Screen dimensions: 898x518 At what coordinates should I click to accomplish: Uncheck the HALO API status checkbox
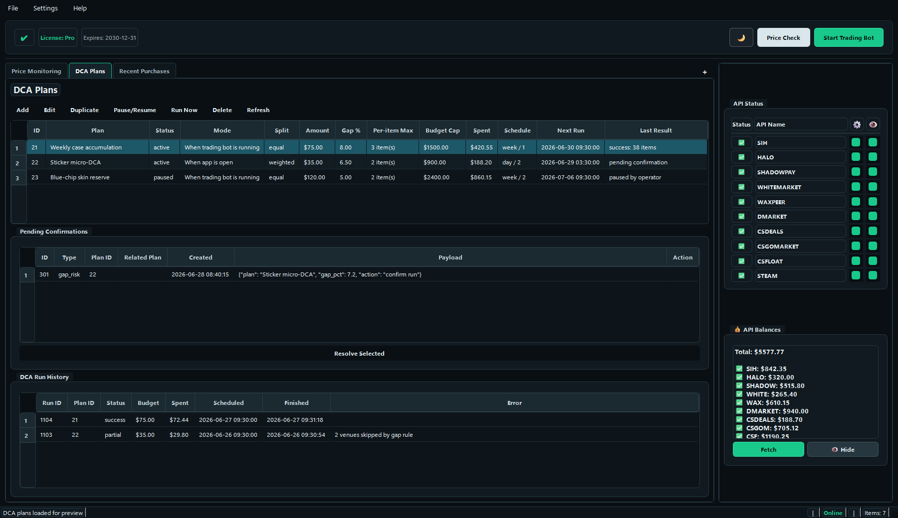point(741,157)
